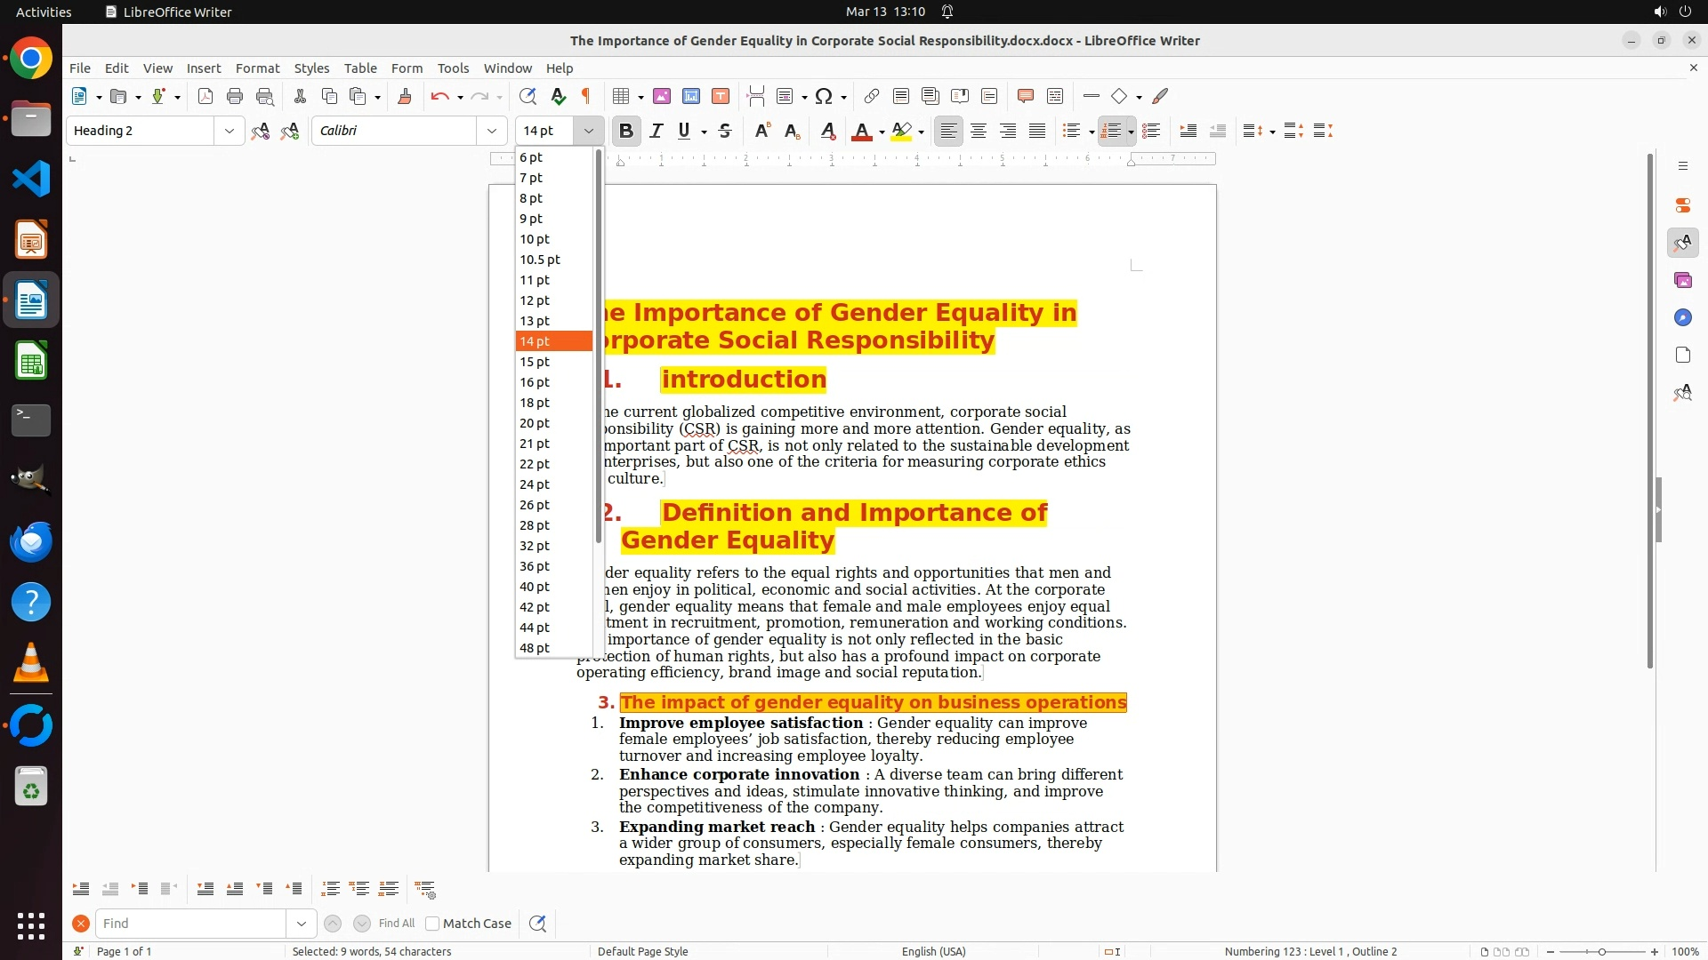Click the Insert Special Character omega icon
Image resolution: width=1708 pixels, height=960 pixels.
click(824, 96)
